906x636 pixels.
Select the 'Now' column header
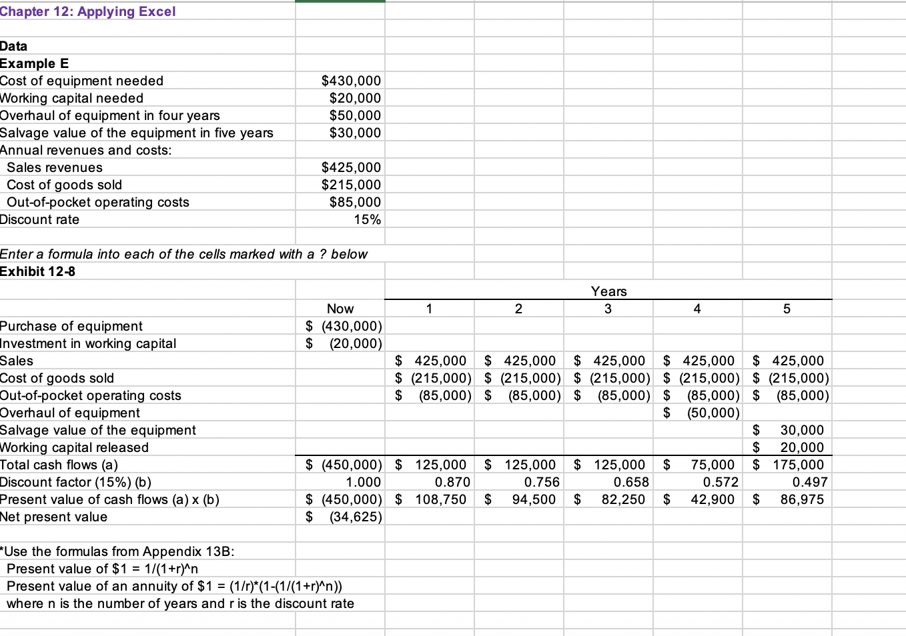(x=340, y=309)
